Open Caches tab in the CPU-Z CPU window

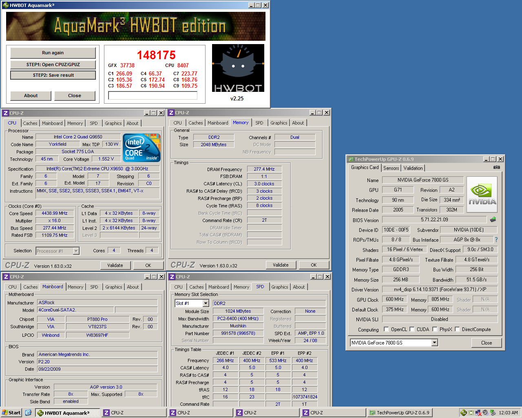pyautogui.click(x=30, y=123)
